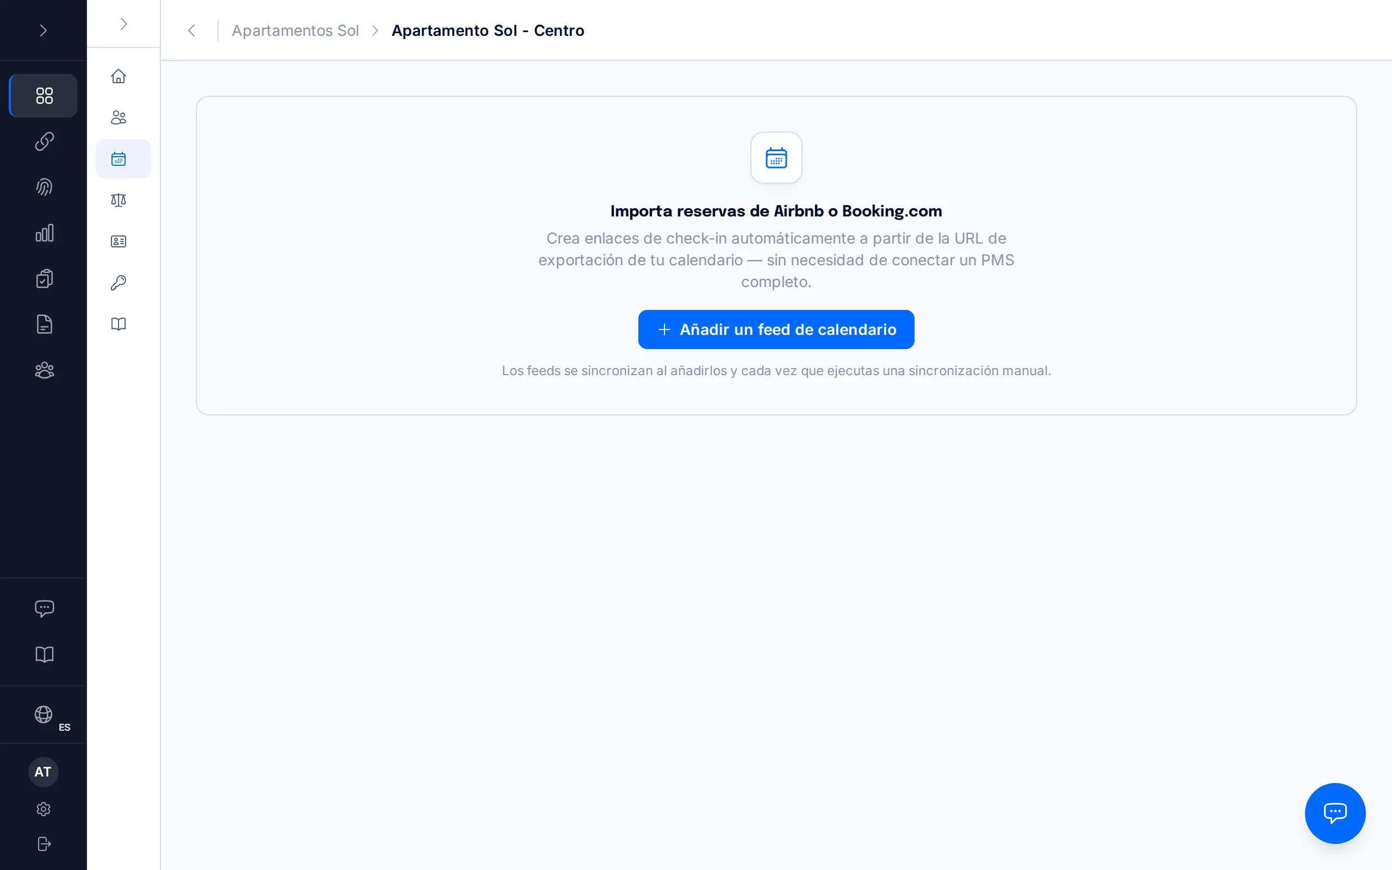This screenshot has height=870, width=1392.
Task: Expand the dark main sidebar with chevron
Action: [43, 30]
